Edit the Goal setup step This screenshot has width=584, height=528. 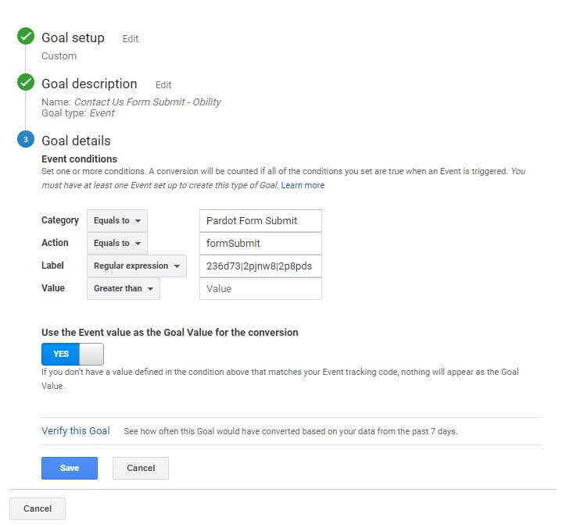(131, 39)
